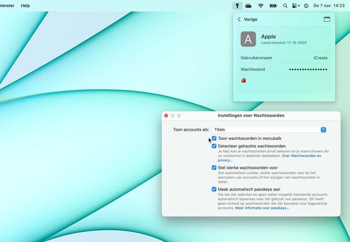Click the red apple emoji note
The image size is (350, 242).
[x=244, y=80]
